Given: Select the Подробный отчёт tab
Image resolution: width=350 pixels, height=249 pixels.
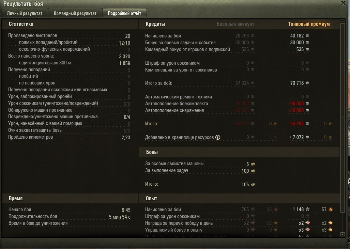Looking at the screenshot, I should click(124, 13).
